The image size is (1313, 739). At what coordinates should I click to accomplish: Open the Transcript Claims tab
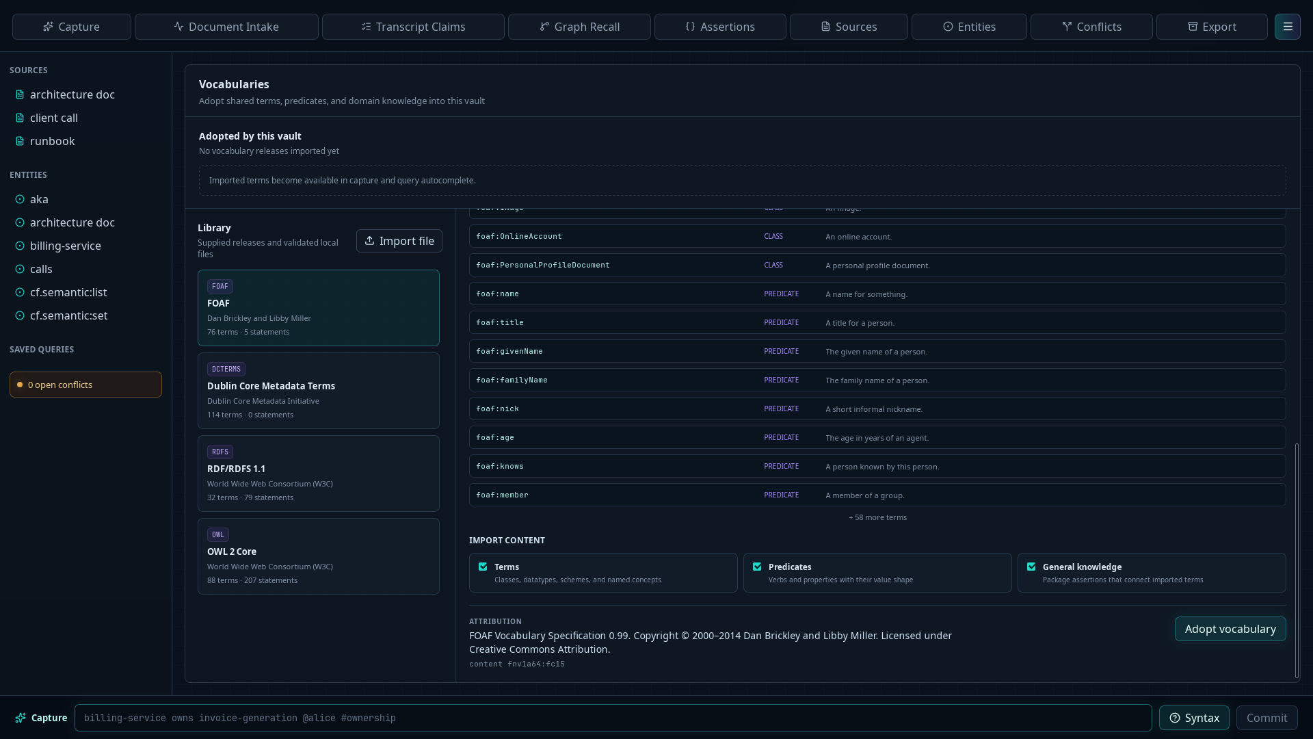[413, 27]
